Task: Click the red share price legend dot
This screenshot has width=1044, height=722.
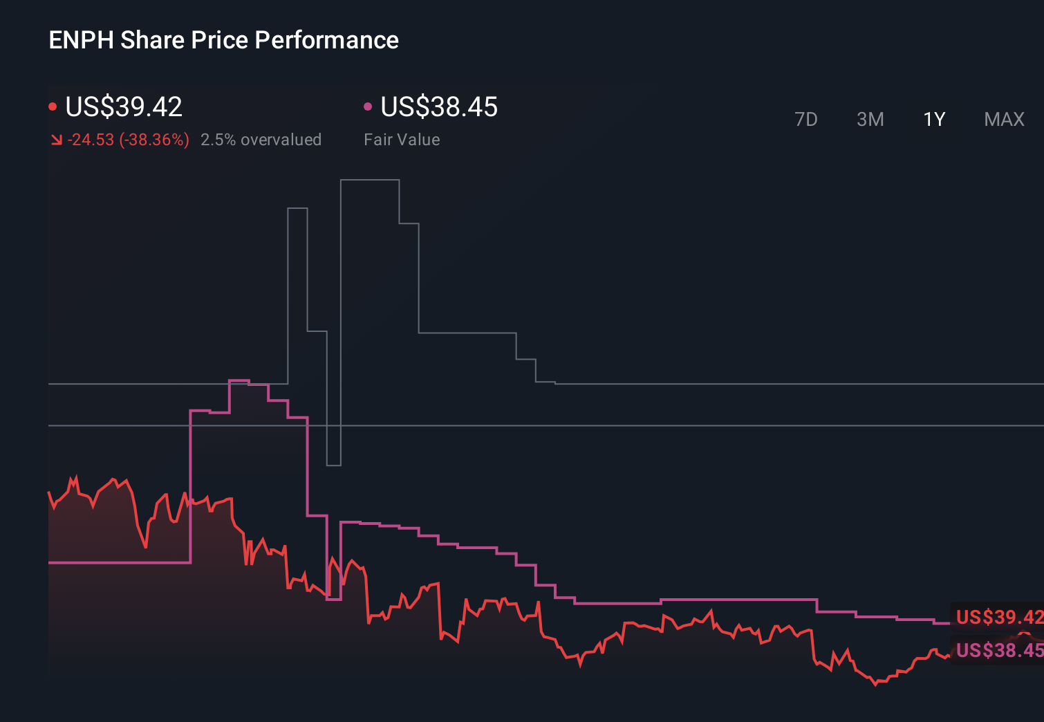Action: coord(53,106)
